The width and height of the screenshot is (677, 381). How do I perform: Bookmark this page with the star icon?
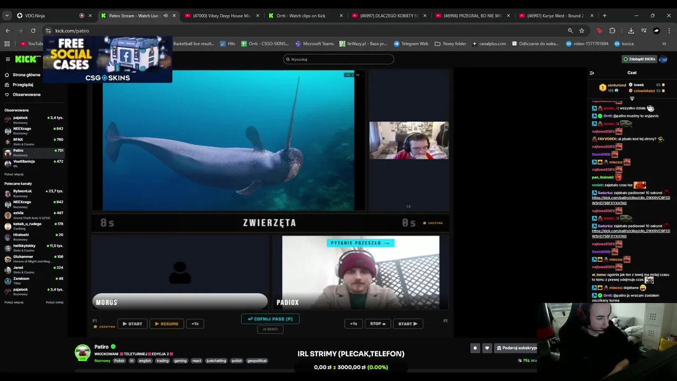point(582,31)
